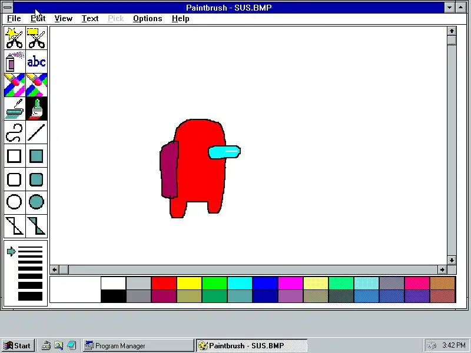Pick the light gray color swatch

point(138,284)
